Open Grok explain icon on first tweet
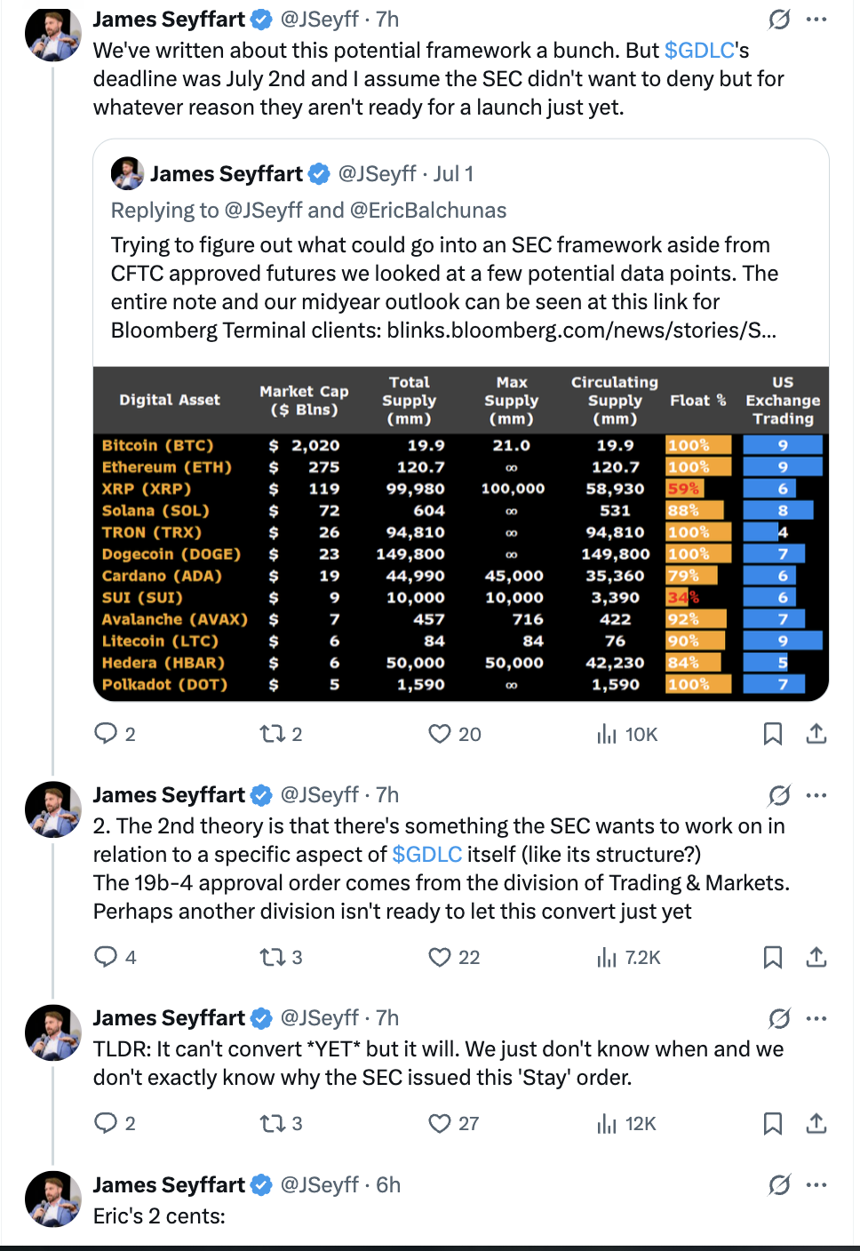Screen dimensions: 860x1251 [779, 19]
